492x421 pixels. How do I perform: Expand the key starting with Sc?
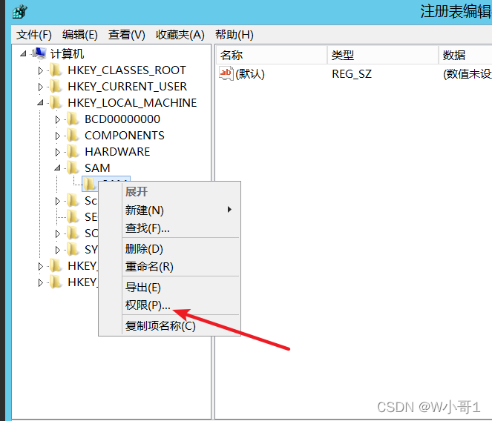57,201
